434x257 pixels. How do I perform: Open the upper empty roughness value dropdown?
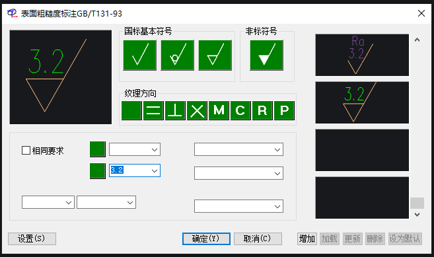pos(155,149)
